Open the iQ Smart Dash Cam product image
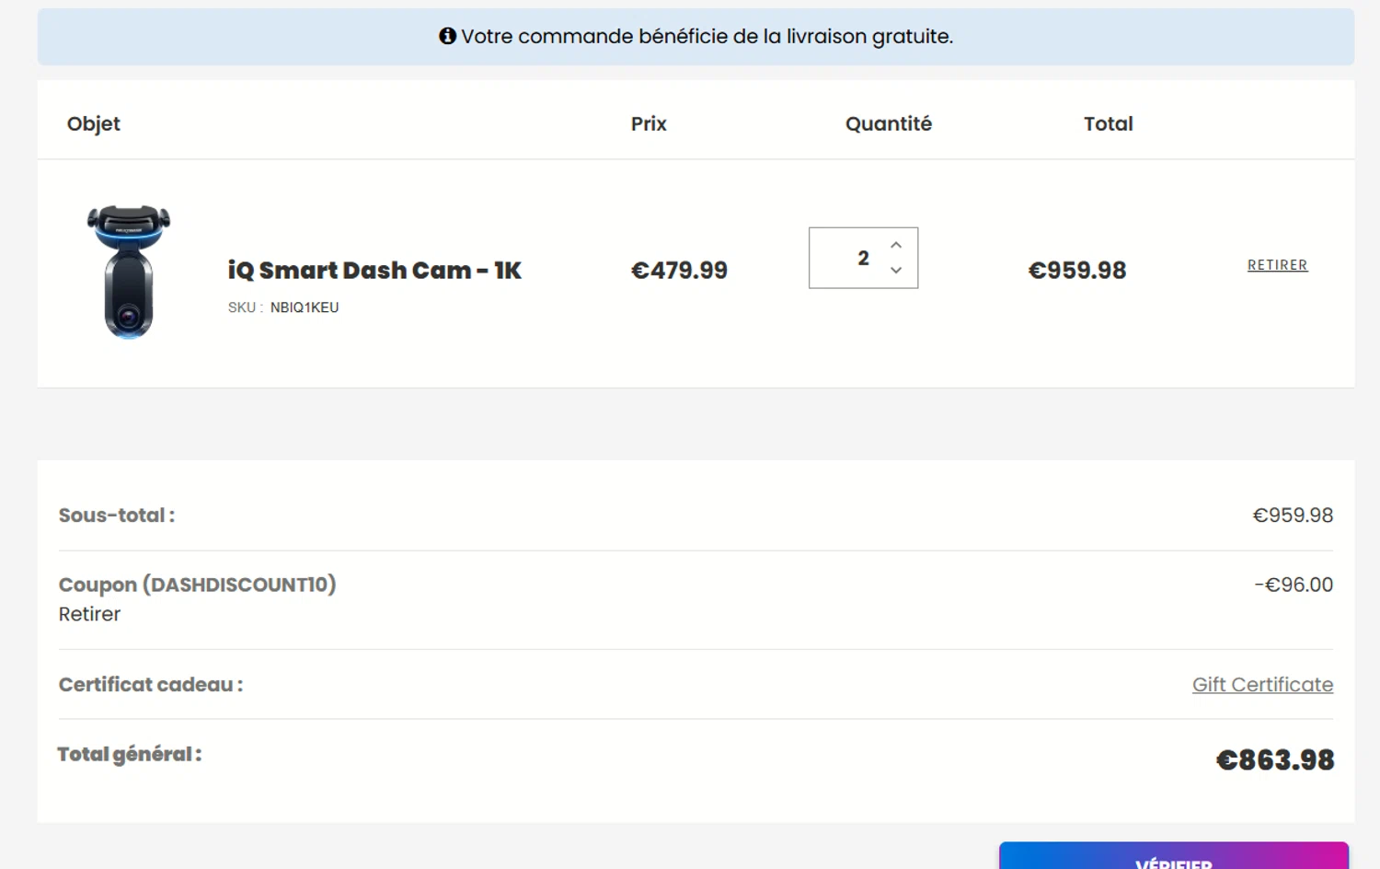The width and height of the screenshot is (1380, 869). pyautogui.click(x=129, y=272)
